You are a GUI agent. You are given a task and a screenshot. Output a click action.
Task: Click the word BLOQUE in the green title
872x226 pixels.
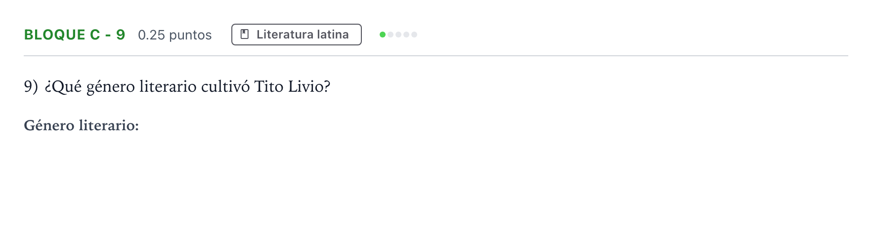pyautogui.click(x=55, y=35)
